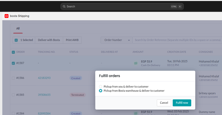
Task: Click the Terminated status badge for #1585
Action: click(x=78, y=95)
